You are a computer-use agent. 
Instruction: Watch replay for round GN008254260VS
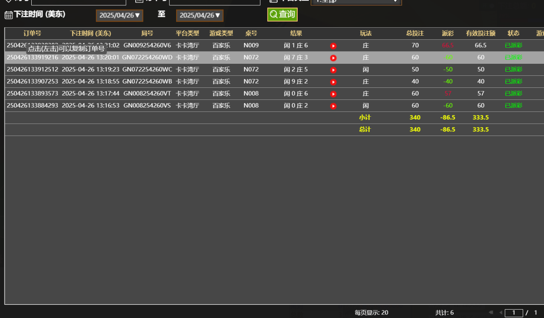pyautogui.click(x=333, y=106)
